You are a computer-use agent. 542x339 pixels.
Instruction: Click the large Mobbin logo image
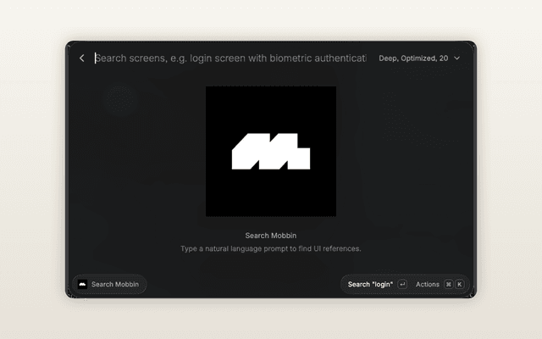[271, 152]
